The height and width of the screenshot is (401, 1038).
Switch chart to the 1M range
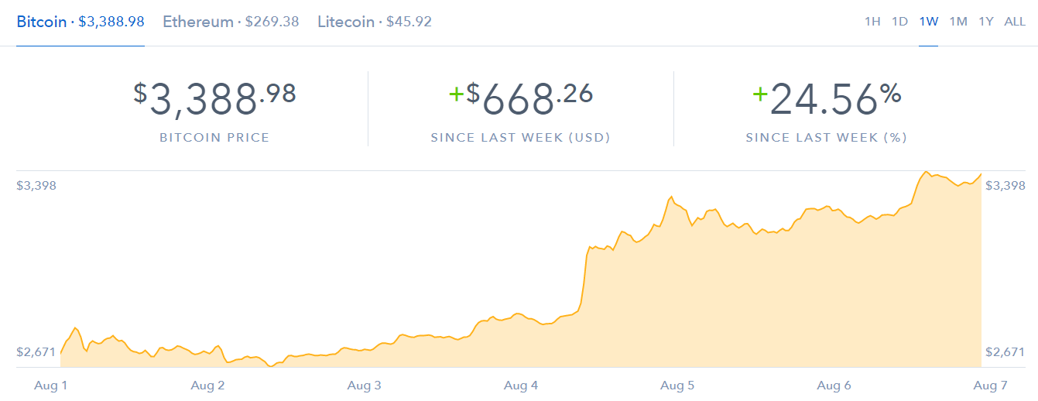pyautogui.click(x=958, y=22)
